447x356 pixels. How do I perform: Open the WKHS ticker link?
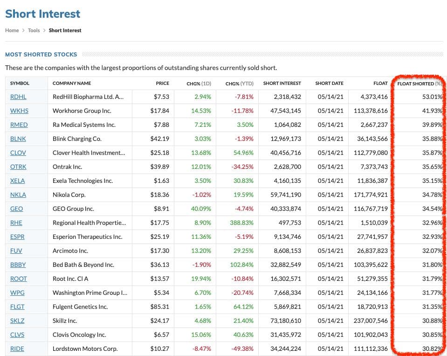[x=19, y=111]
